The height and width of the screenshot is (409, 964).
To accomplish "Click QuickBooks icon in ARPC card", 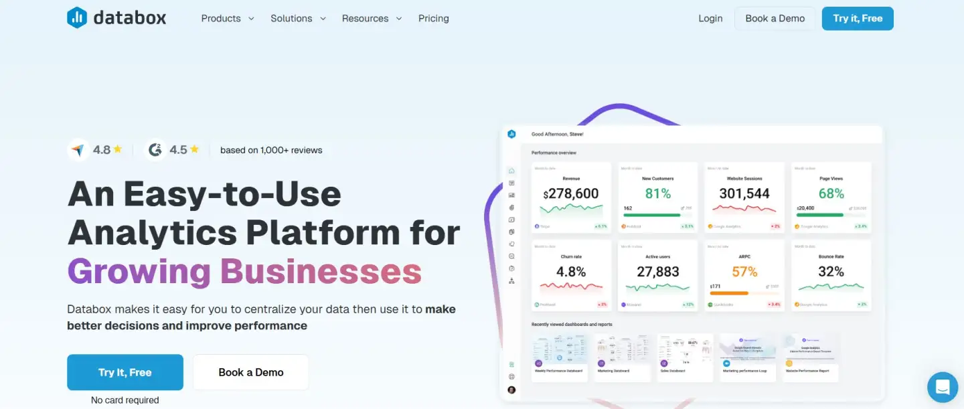I will click(x=710, y=305).
